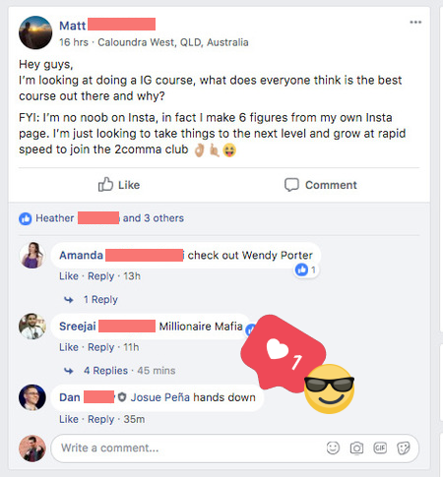Image resolution: width=443 pixels, height=477 pixels.
Task: Like Amanda's comment
Action: (x=69, y=276)
